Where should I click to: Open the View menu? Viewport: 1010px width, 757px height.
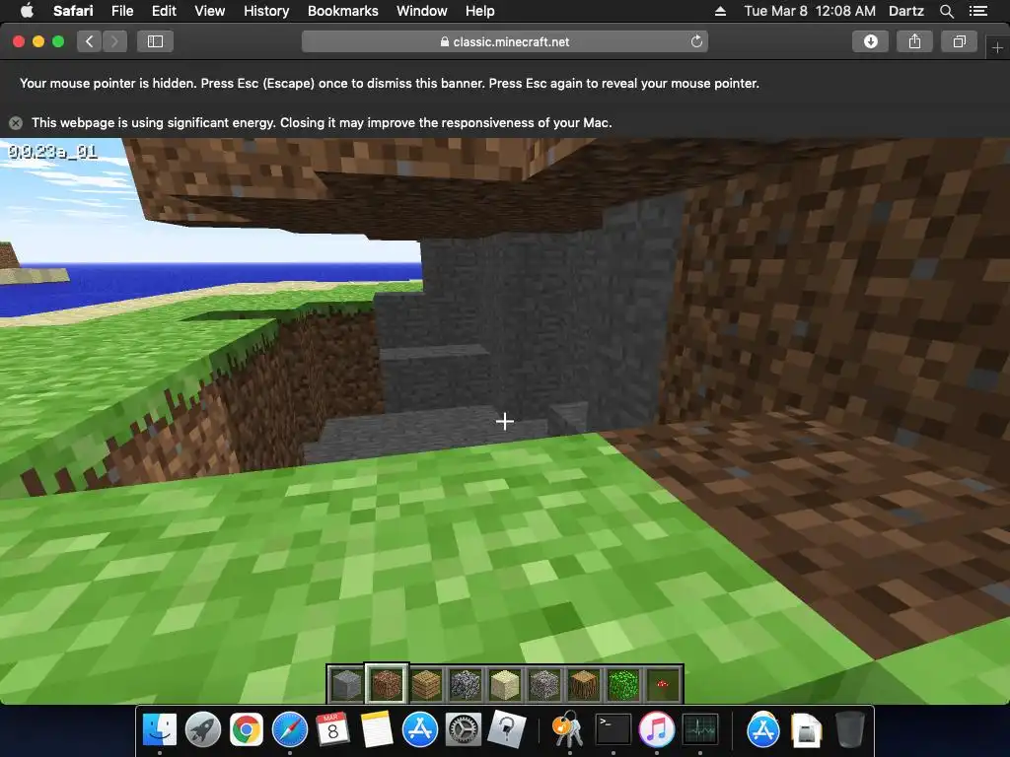click(209, 11)
